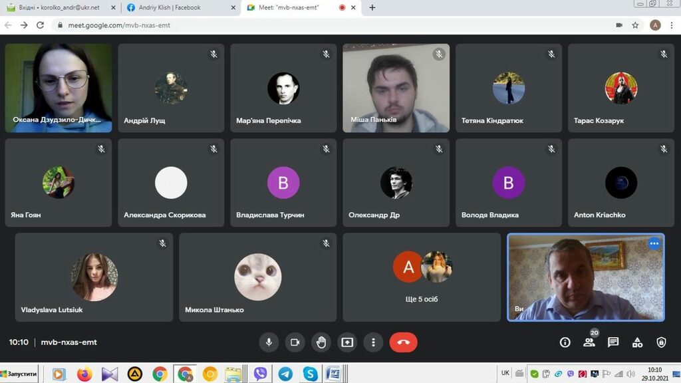Open meeting details info panel
The width and height of the screenshot is (681, 383).
coord(565,342)
